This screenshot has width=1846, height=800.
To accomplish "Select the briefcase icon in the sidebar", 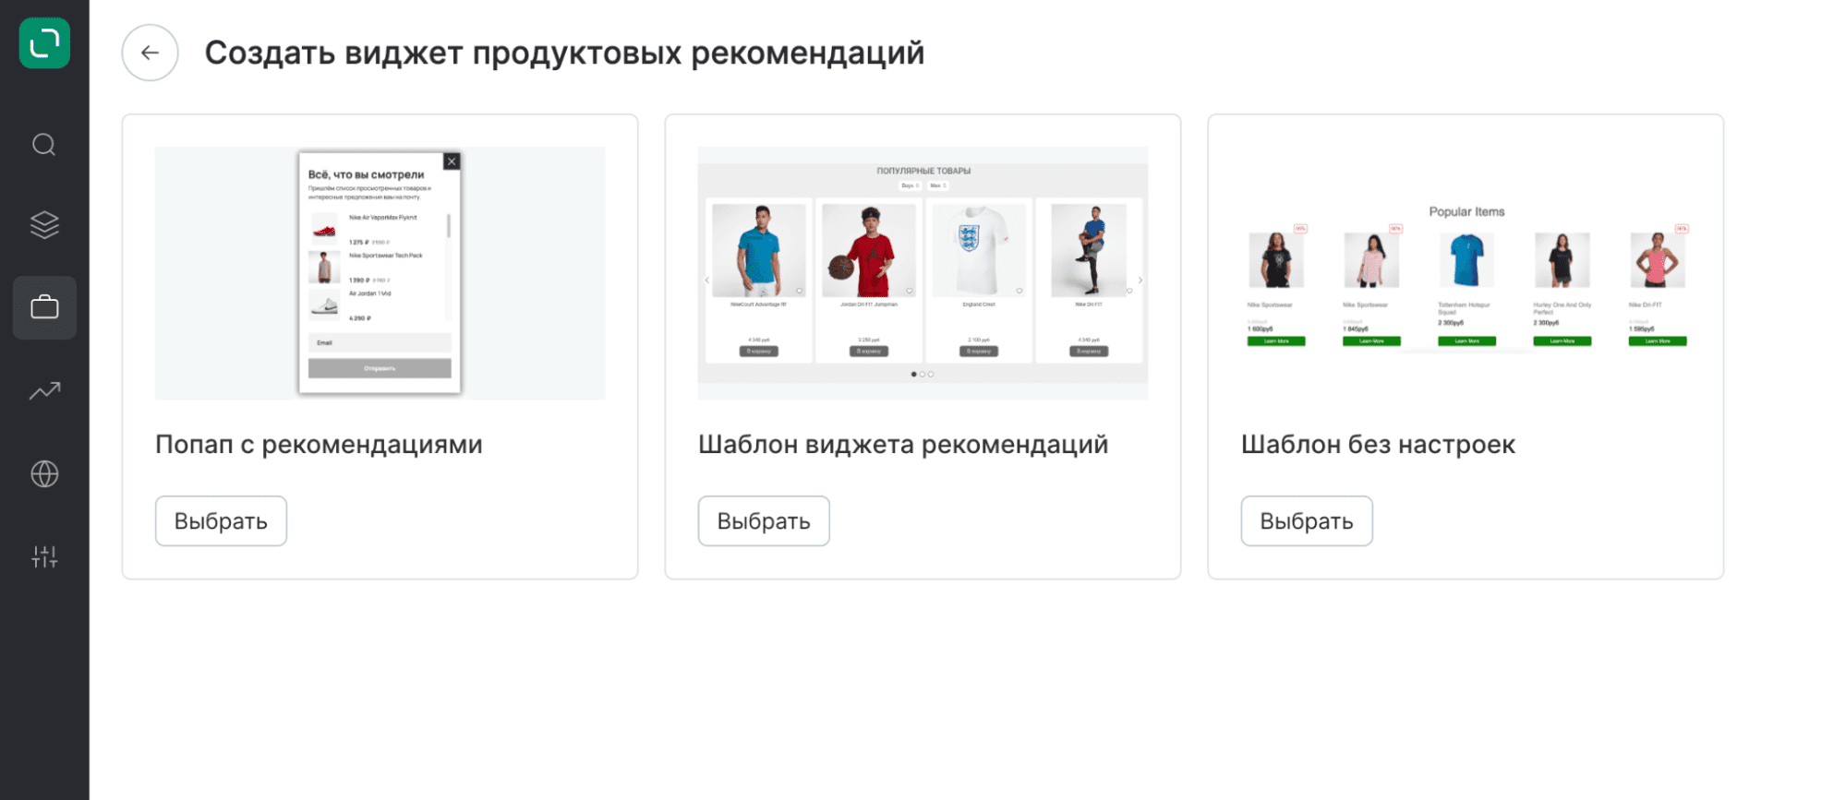I will click(x=44, y=307).
